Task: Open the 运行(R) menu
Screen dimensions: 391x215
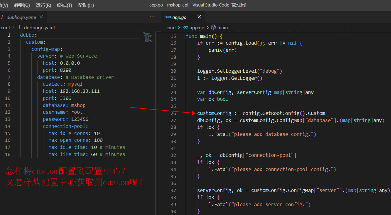Action: pyautogui.click(x=43, y=5)
